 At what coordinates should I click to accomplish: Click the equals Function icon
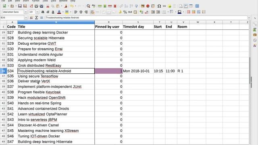click(42, 18)
